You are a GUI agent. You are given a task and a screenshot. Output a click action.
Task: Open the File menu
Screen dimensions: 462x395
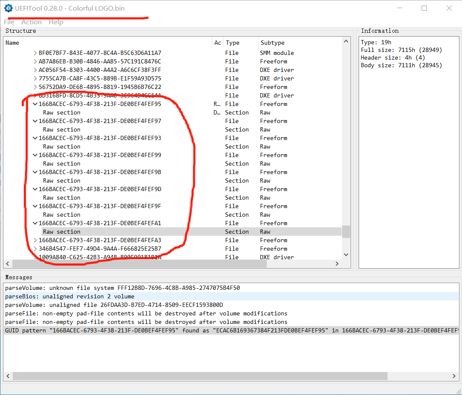(x=9, y=22)
